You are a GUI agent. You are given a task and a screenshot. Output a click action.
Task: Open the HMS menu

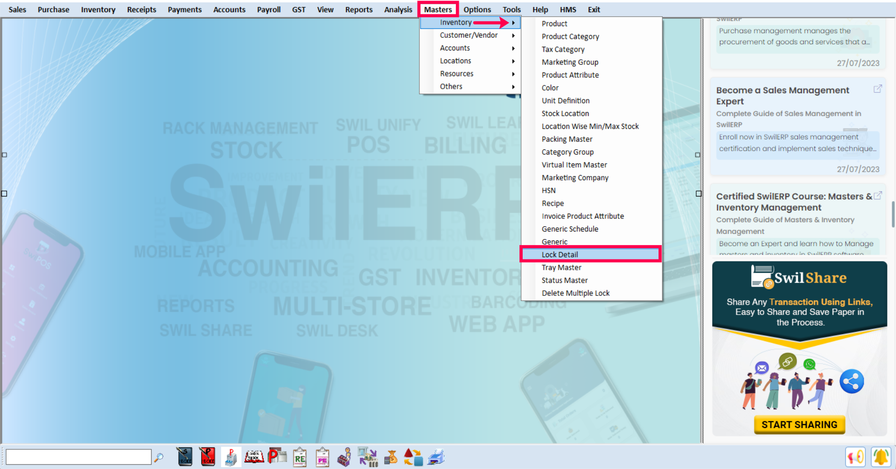(x=568, y=9)
